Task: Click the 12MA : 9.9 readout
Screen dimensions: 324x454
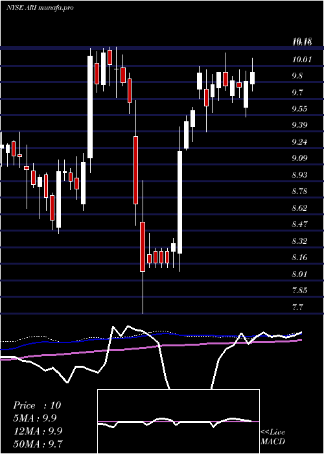Action: (38, 431)
